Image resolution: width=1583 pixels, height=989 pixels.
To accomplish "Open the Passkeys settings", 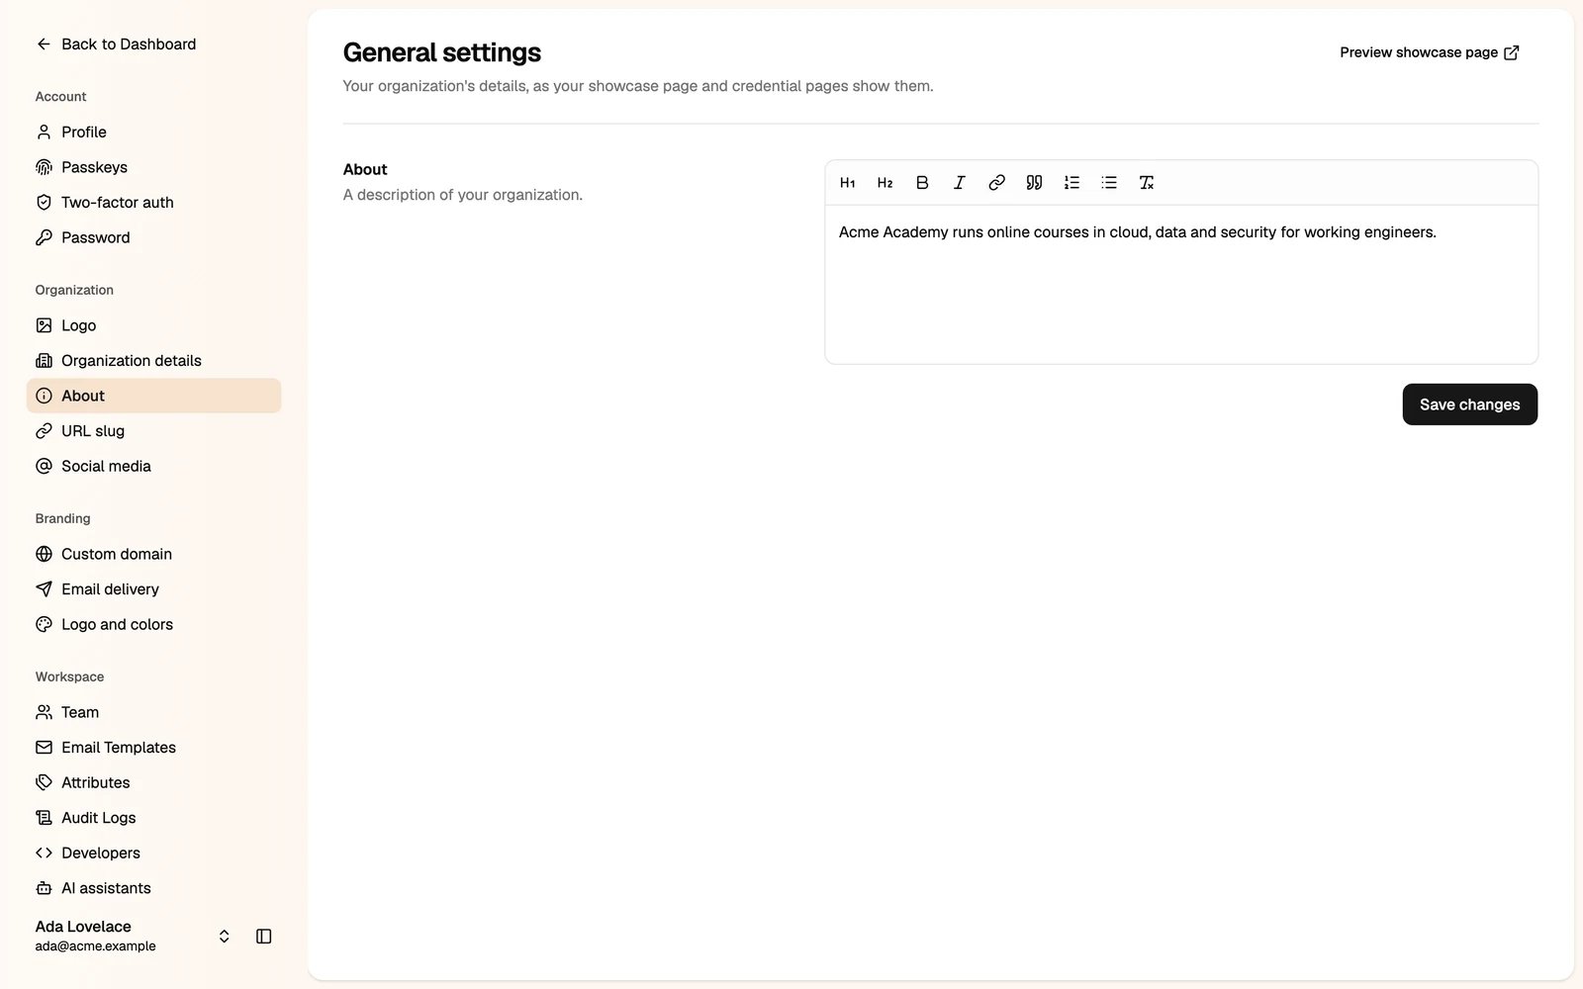I will (x=153, y=167).
